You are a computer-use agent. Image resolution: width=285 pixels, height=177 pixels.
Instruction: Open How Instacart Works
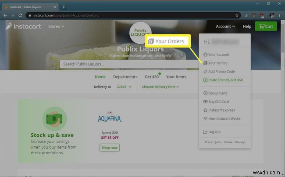[222, 119]
